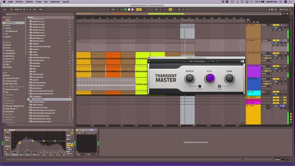The width and height of the screenshot is (295, 166).
Task: Toggle blue track activator button
Action: point(276,79)
